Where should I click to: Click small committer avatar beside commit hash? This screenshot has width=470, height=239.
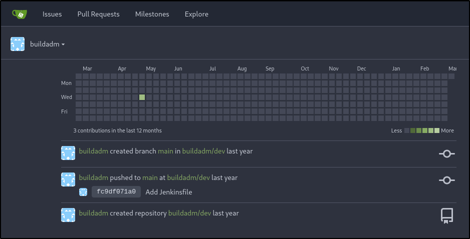(x=83, y=192)
